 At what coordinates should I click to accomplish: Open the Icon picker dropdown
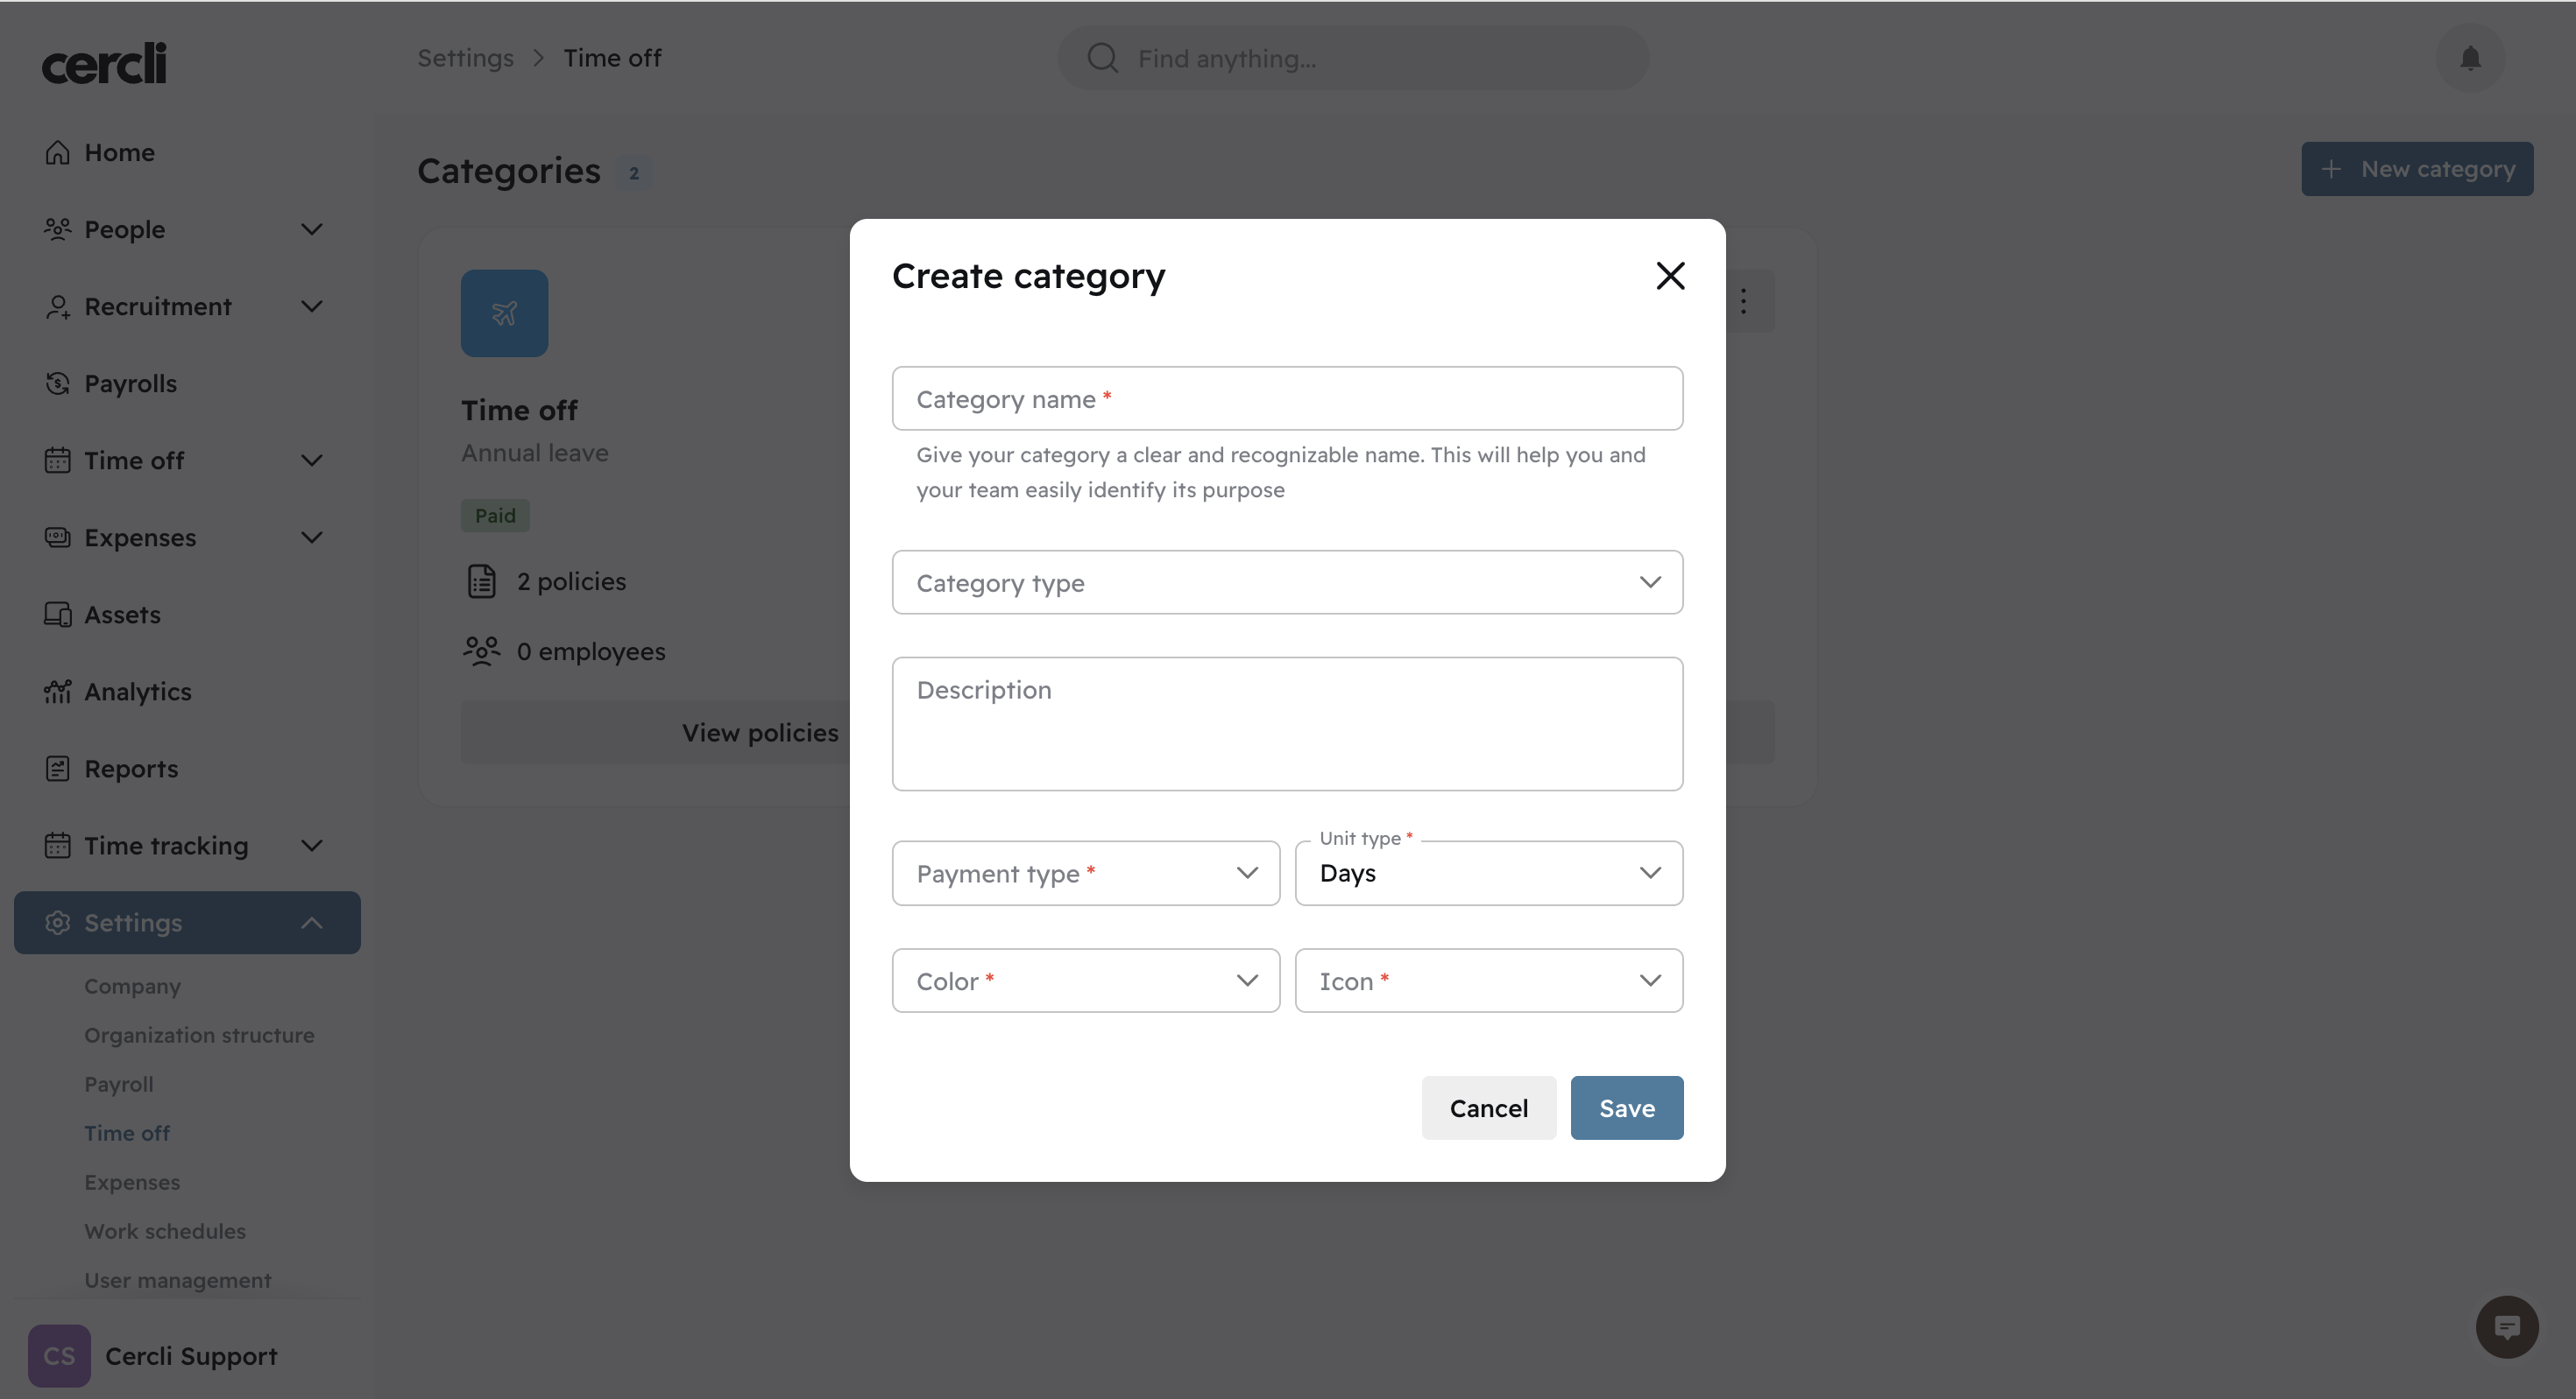pyautogui.click(x=1488, y=981)
